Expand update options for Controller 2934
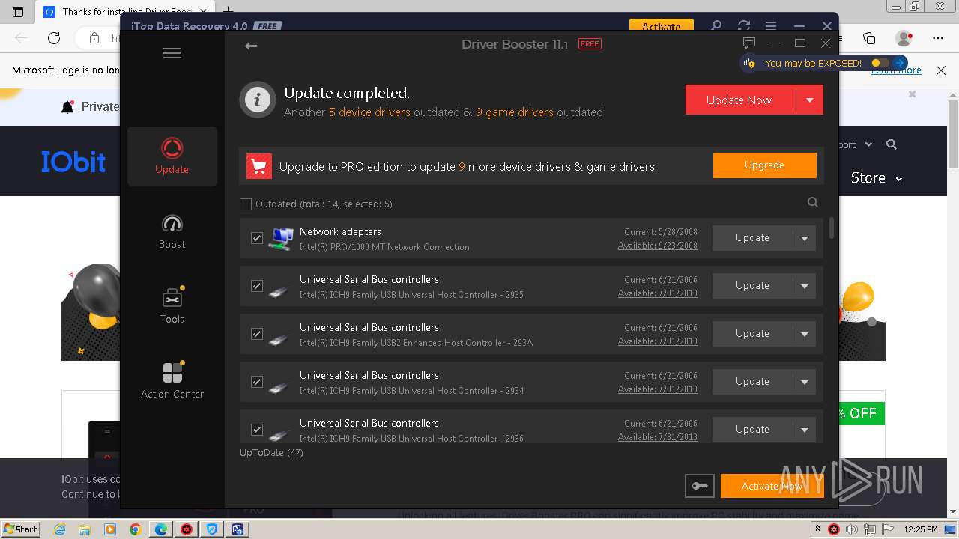 [805, 382]
